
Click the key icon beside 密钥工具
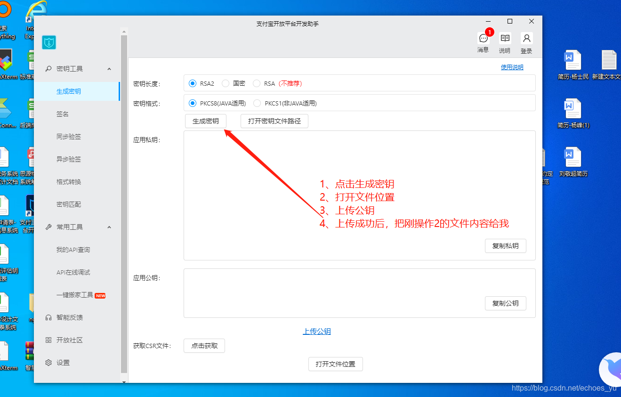click(48, 69)
